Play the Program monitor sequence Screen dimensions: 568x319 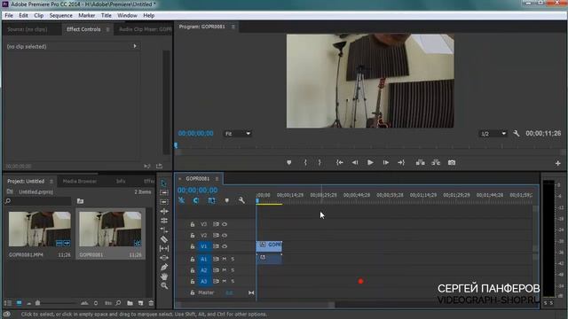[x=370, y=163]
